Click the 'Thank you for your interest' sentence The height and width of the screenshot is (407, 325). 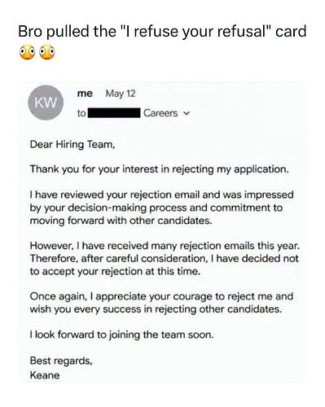coord(159,169)
